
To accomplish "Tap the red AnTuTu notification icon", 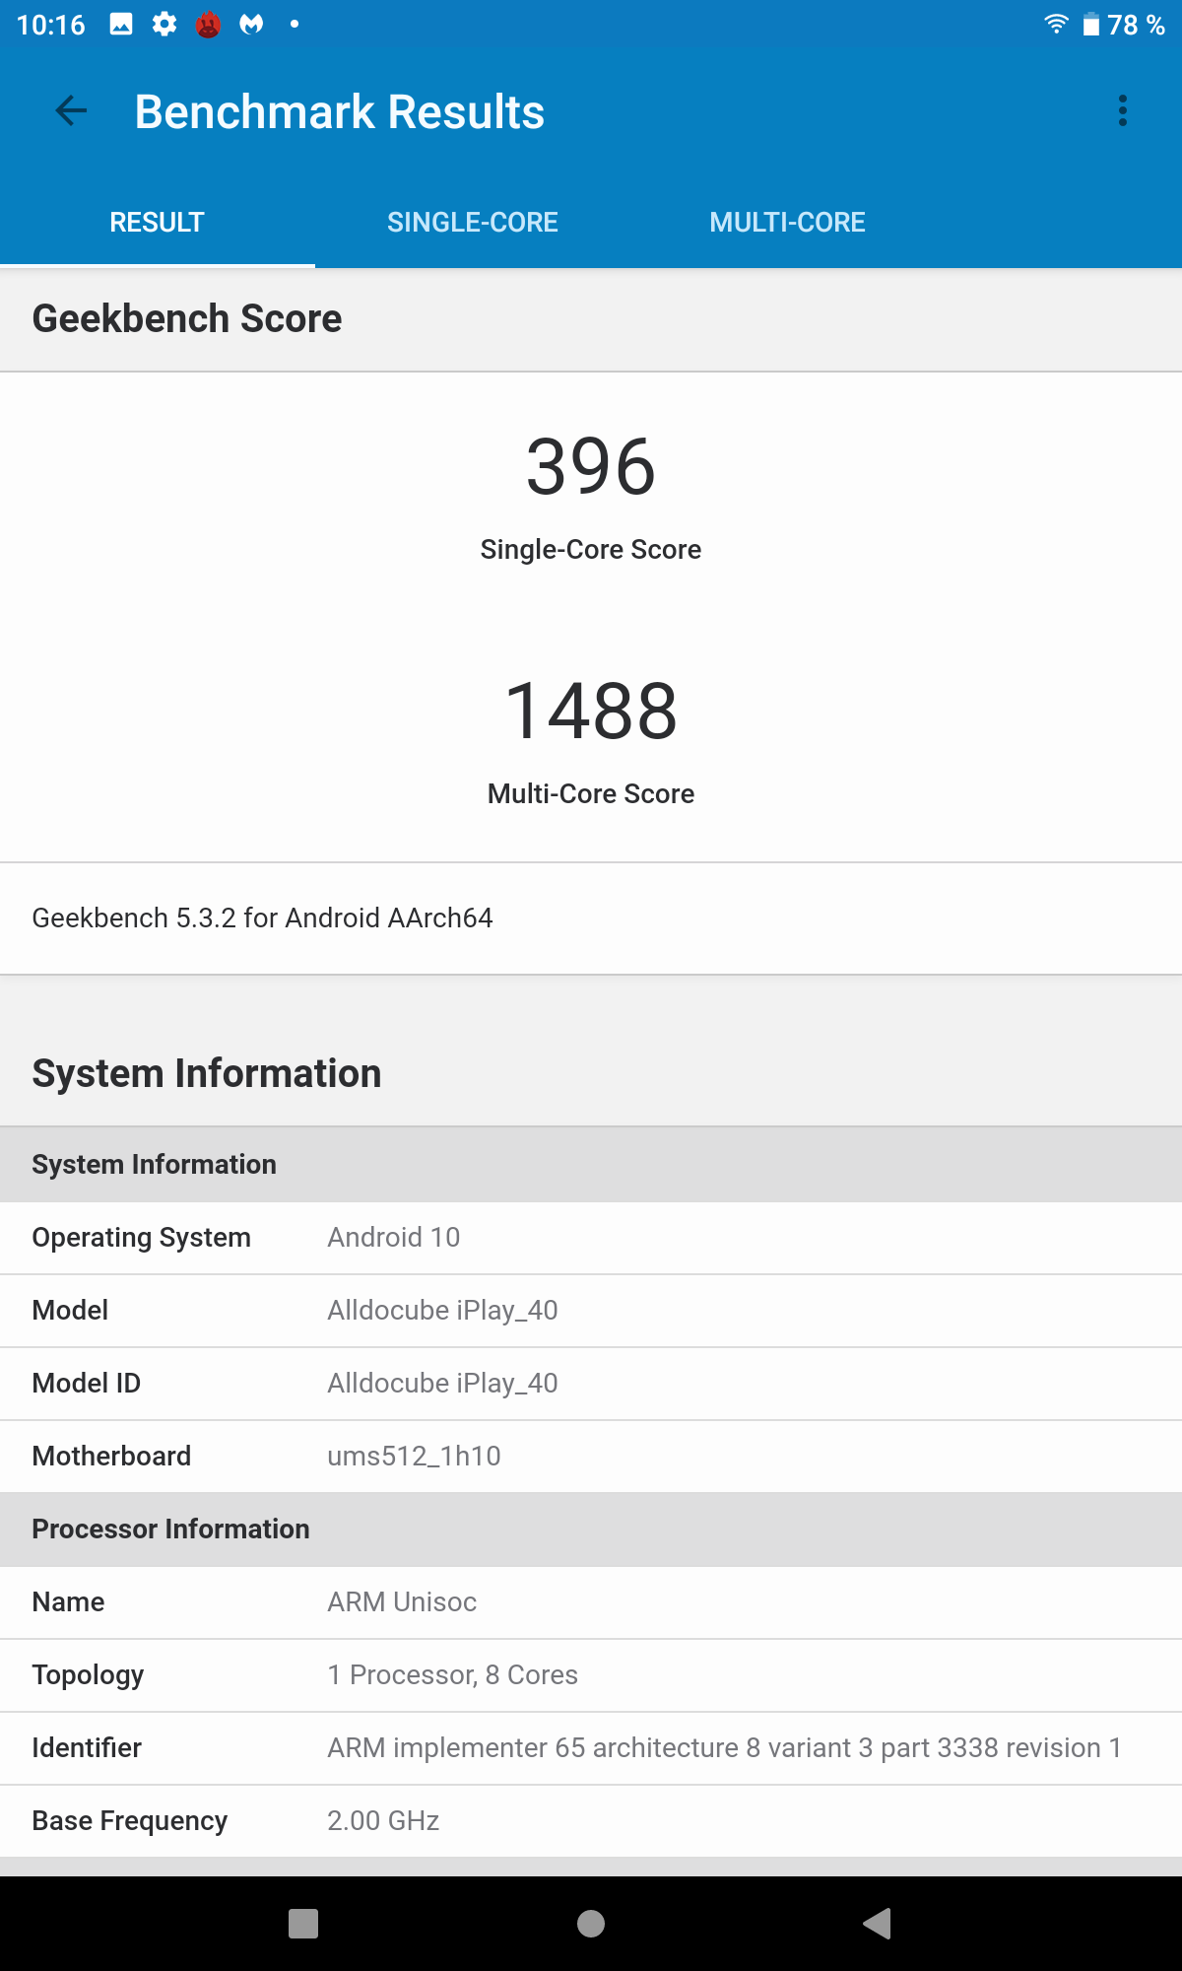I will click(x=208, y=25).
